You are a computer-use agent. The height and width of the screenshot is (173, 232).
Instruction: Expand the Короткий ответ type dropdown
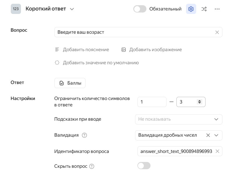pos(72,9)
